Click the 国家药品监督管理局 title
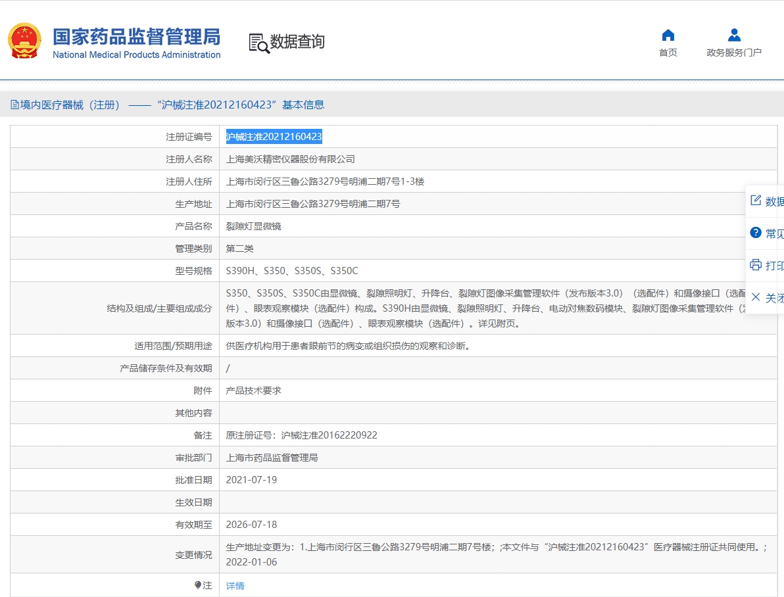The image size is (784, 597). 137,37
